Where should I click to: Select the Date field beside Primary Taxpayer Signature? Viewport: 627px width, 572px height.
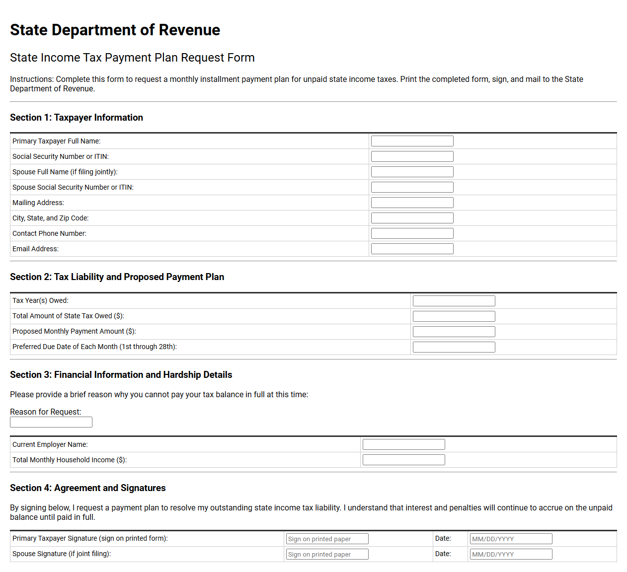click(x=511, y=539)
